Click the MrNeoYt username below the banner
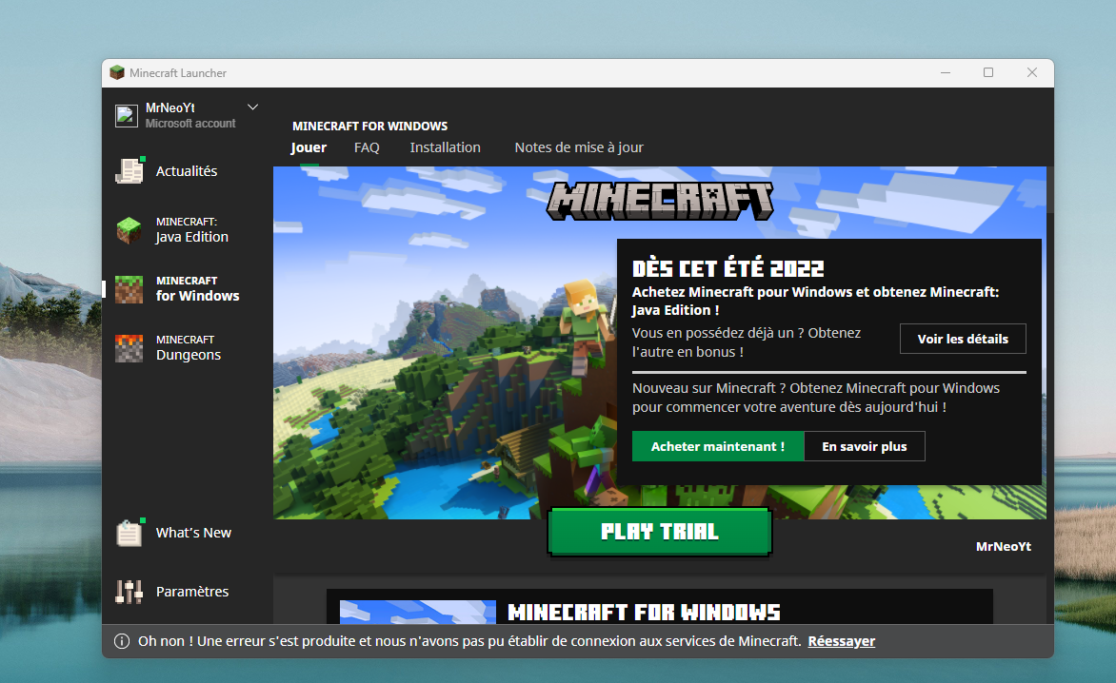The height and width of the screenshot is (683, 1116). [1004, 547]
